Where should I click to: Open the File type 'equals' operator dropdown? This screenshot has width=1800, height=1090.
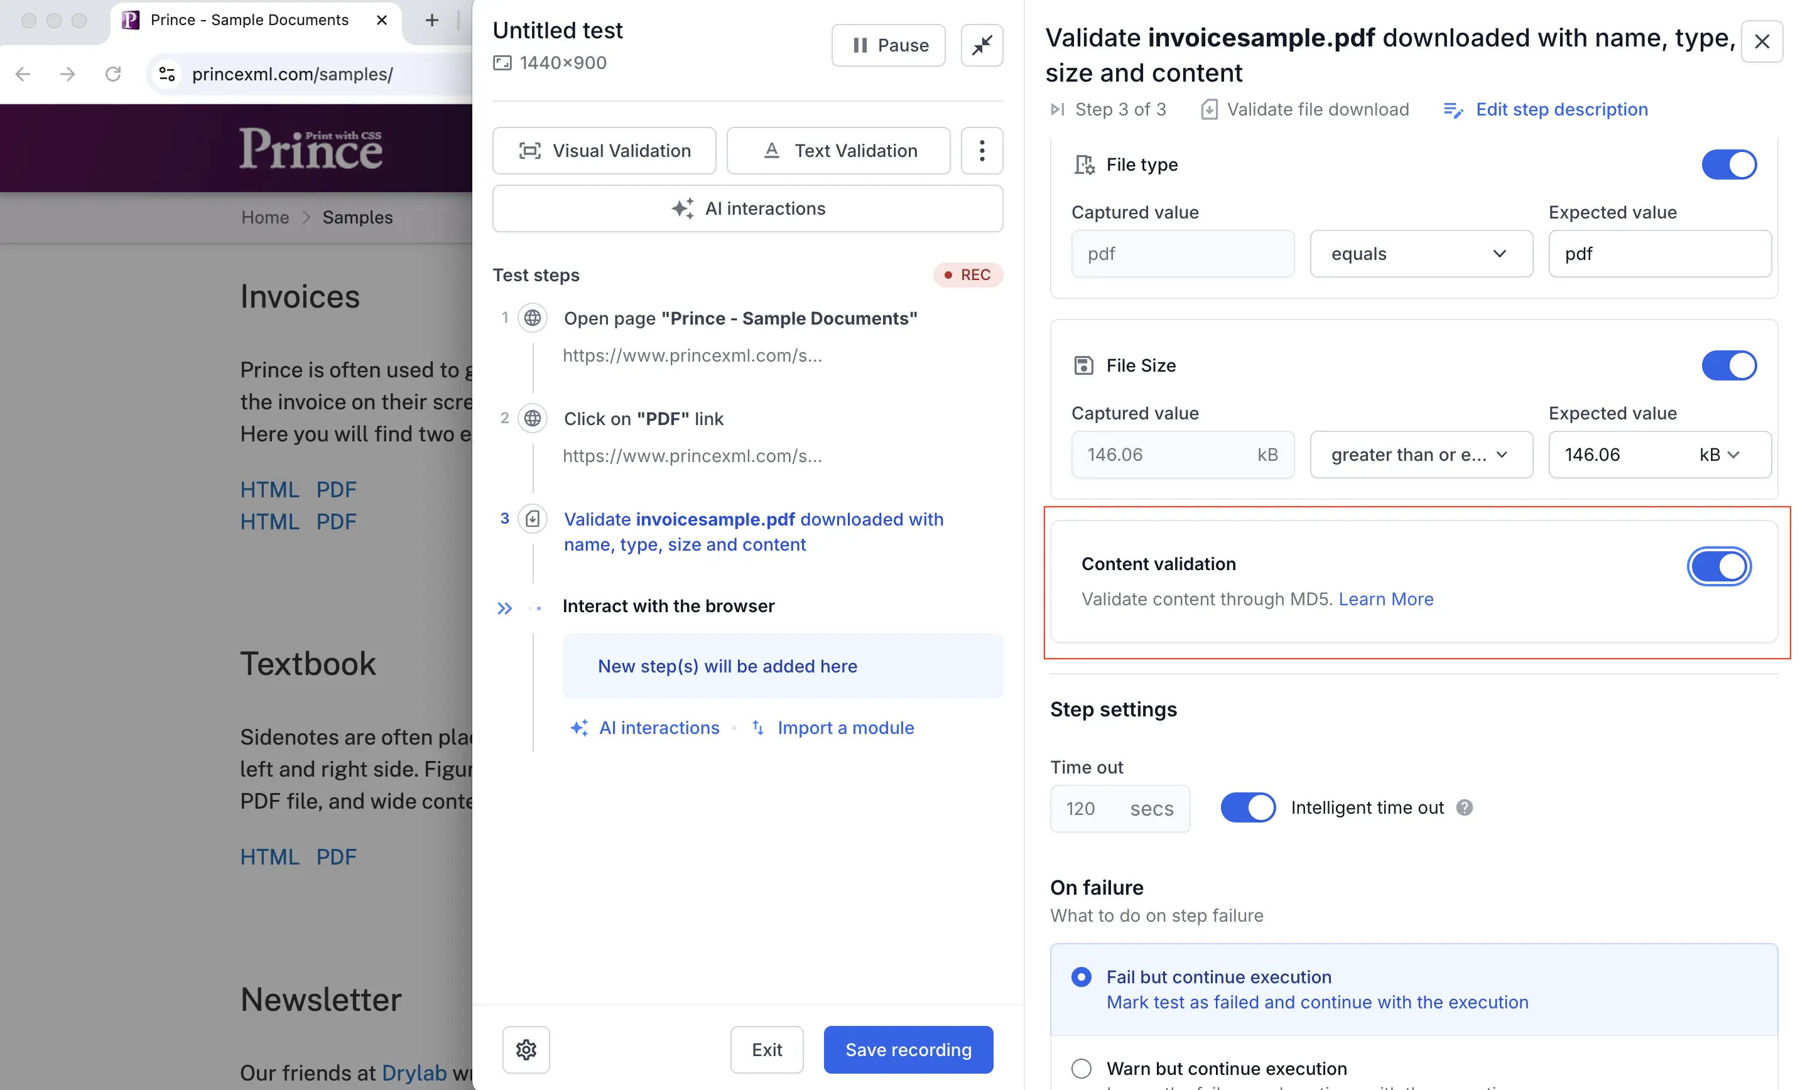[1421, 254]
